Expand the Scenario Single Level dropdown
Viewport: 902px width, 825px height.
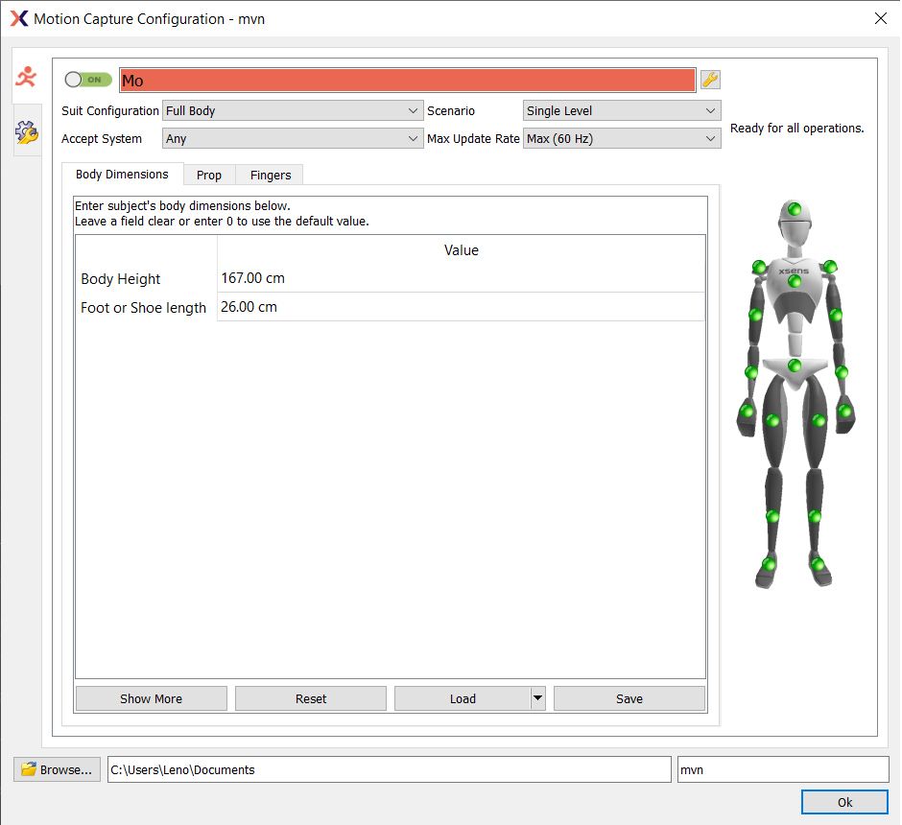click(x=621, y=111)
